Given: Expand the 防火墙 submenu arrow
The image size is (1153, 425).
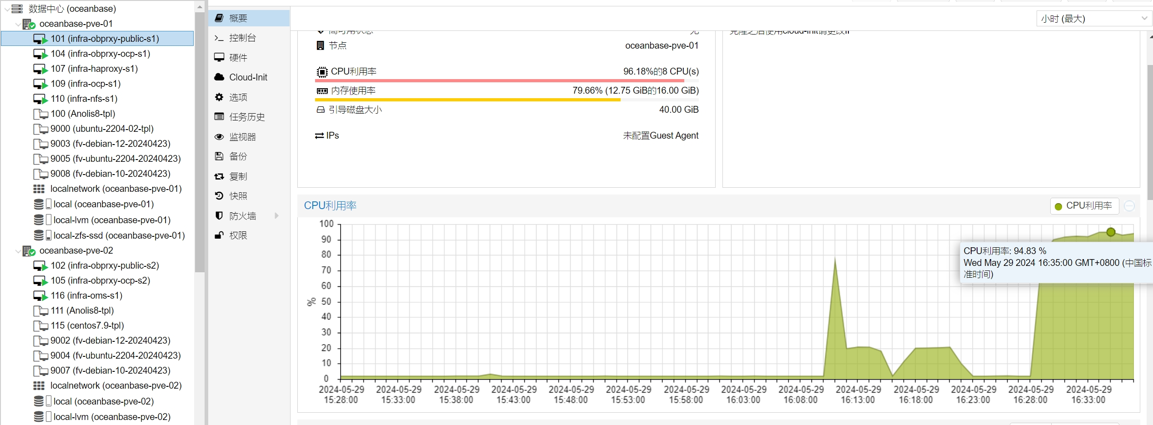Looking at the screenshot, I should click(276, 216).
